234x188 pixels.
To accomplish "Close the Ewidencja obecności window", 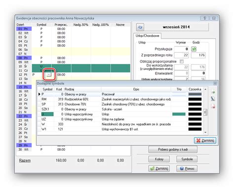I will point(214,18).
